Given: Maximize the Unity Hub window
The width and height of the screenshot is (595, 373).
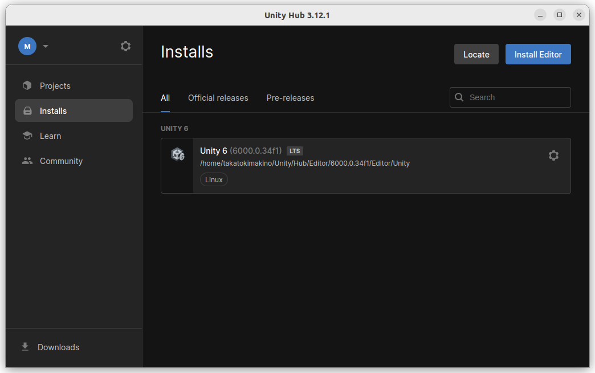Looking at the screenshot, I should click(x=559, y=15).
